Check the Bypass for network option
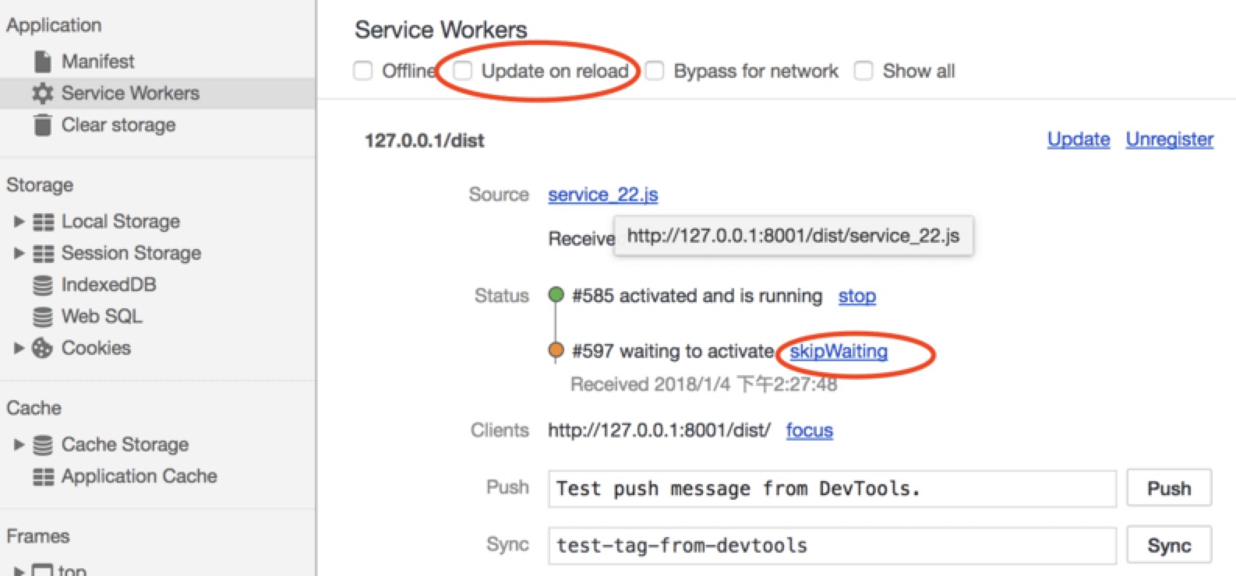Image resolution: width=1236 pixels, height=576 pixels. [x=655, y=71]
